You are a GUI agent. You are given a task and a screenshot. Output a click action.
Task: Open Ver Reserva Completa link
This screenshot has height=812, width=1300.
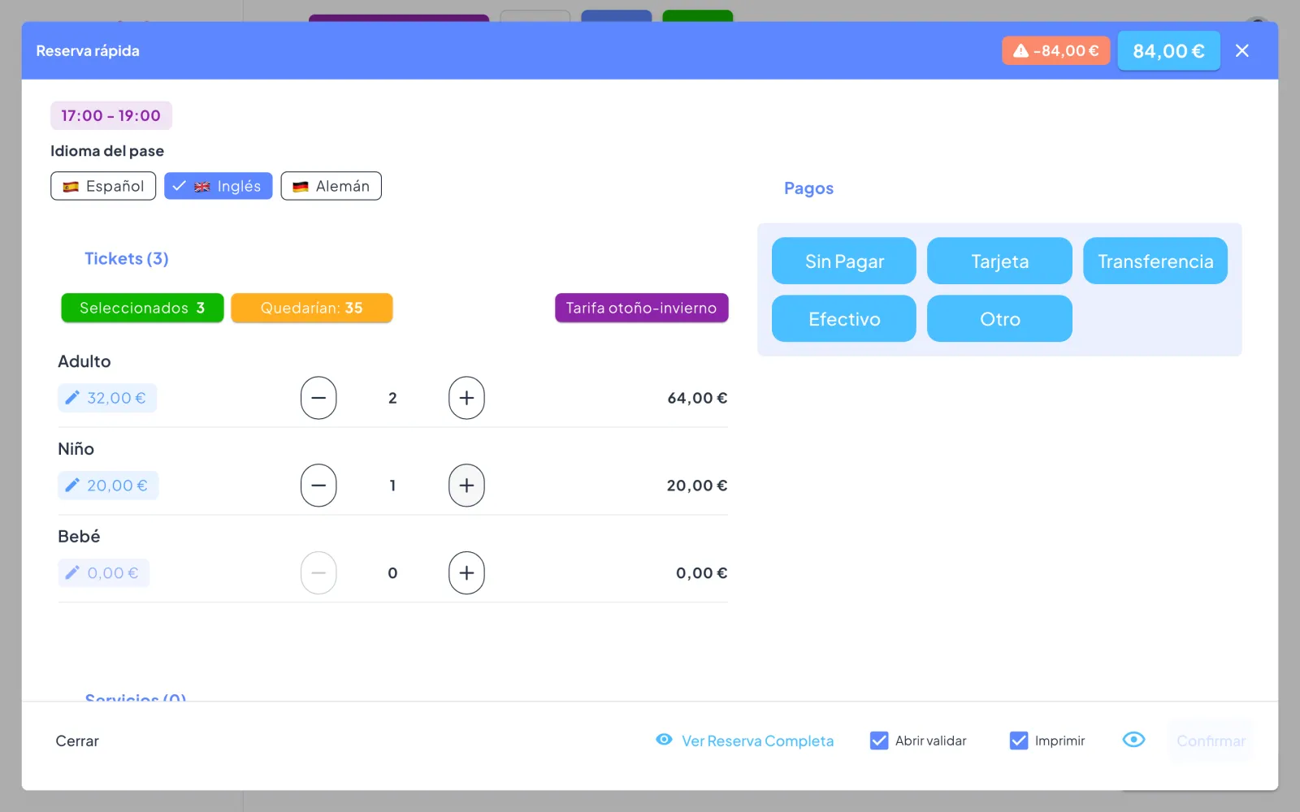coord(745,741)
